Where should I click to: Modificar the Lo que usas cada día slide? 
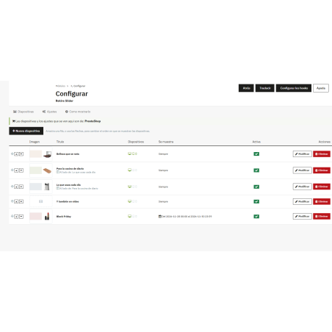pyautogui.click(x=303, y=187)
